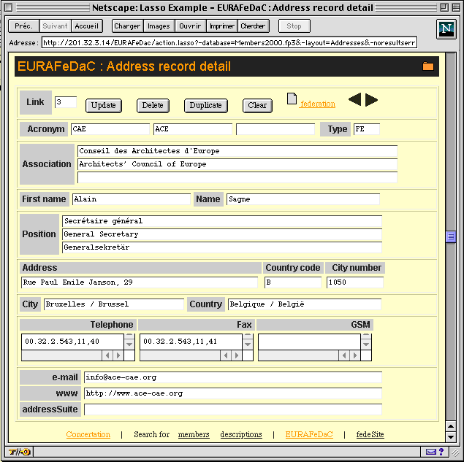This screenshot has height=462, width=464.
Task: Click the City field Bruxelles / Brussel
Action: tap(114, 304)
